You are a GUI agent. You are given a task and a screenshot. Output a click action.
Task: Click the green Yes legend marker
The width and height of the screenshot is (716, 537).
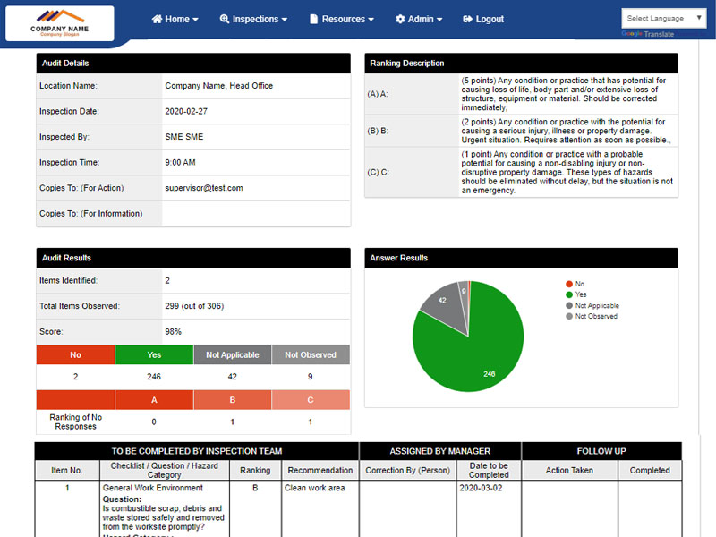point(568,294)
